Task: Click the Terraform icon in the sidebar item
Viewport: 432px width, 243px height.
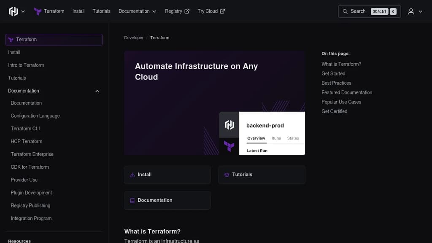Action: (11, 40)
